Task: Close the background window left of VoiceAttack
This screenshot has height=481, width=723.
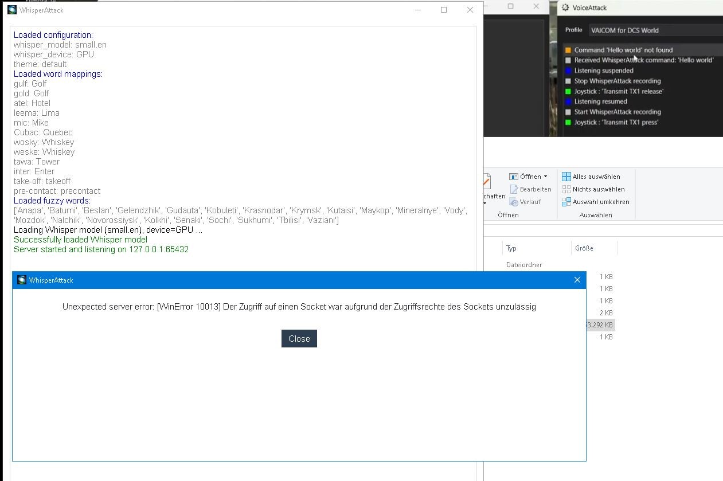Action: [x=536, y=6]
